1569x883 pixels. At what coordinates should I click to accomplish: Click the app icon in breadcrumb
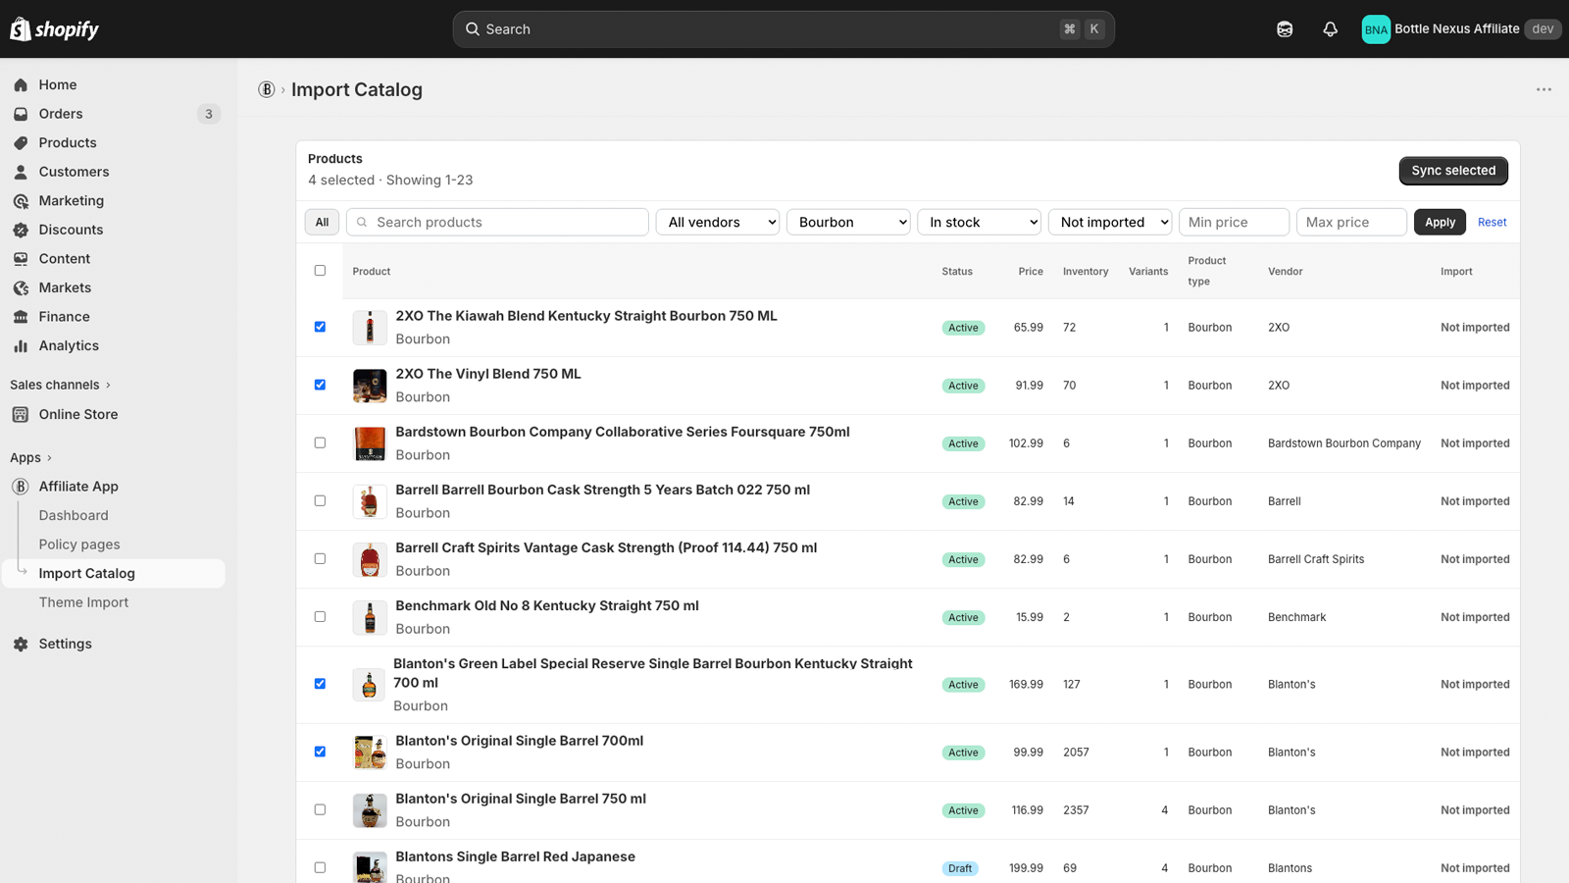[x=267, y=89]
